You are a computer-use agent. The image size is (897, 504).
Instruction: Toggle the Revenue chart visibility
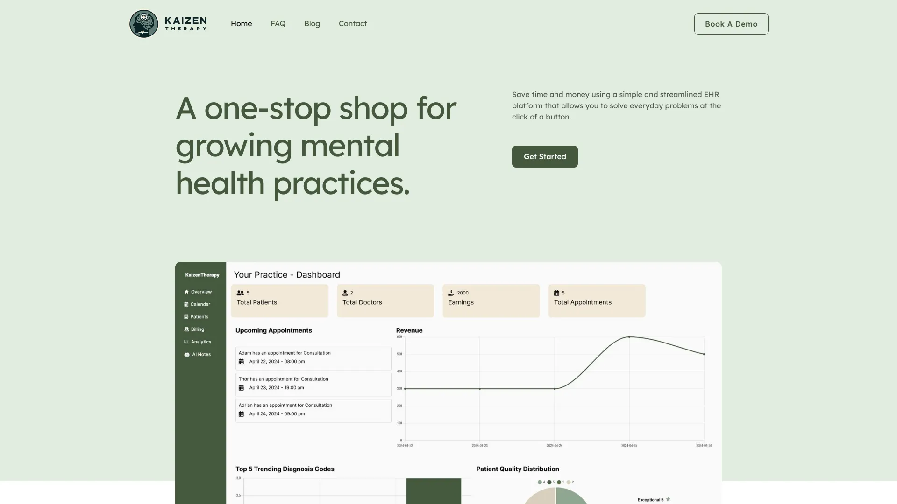click(x=408, y=330)
